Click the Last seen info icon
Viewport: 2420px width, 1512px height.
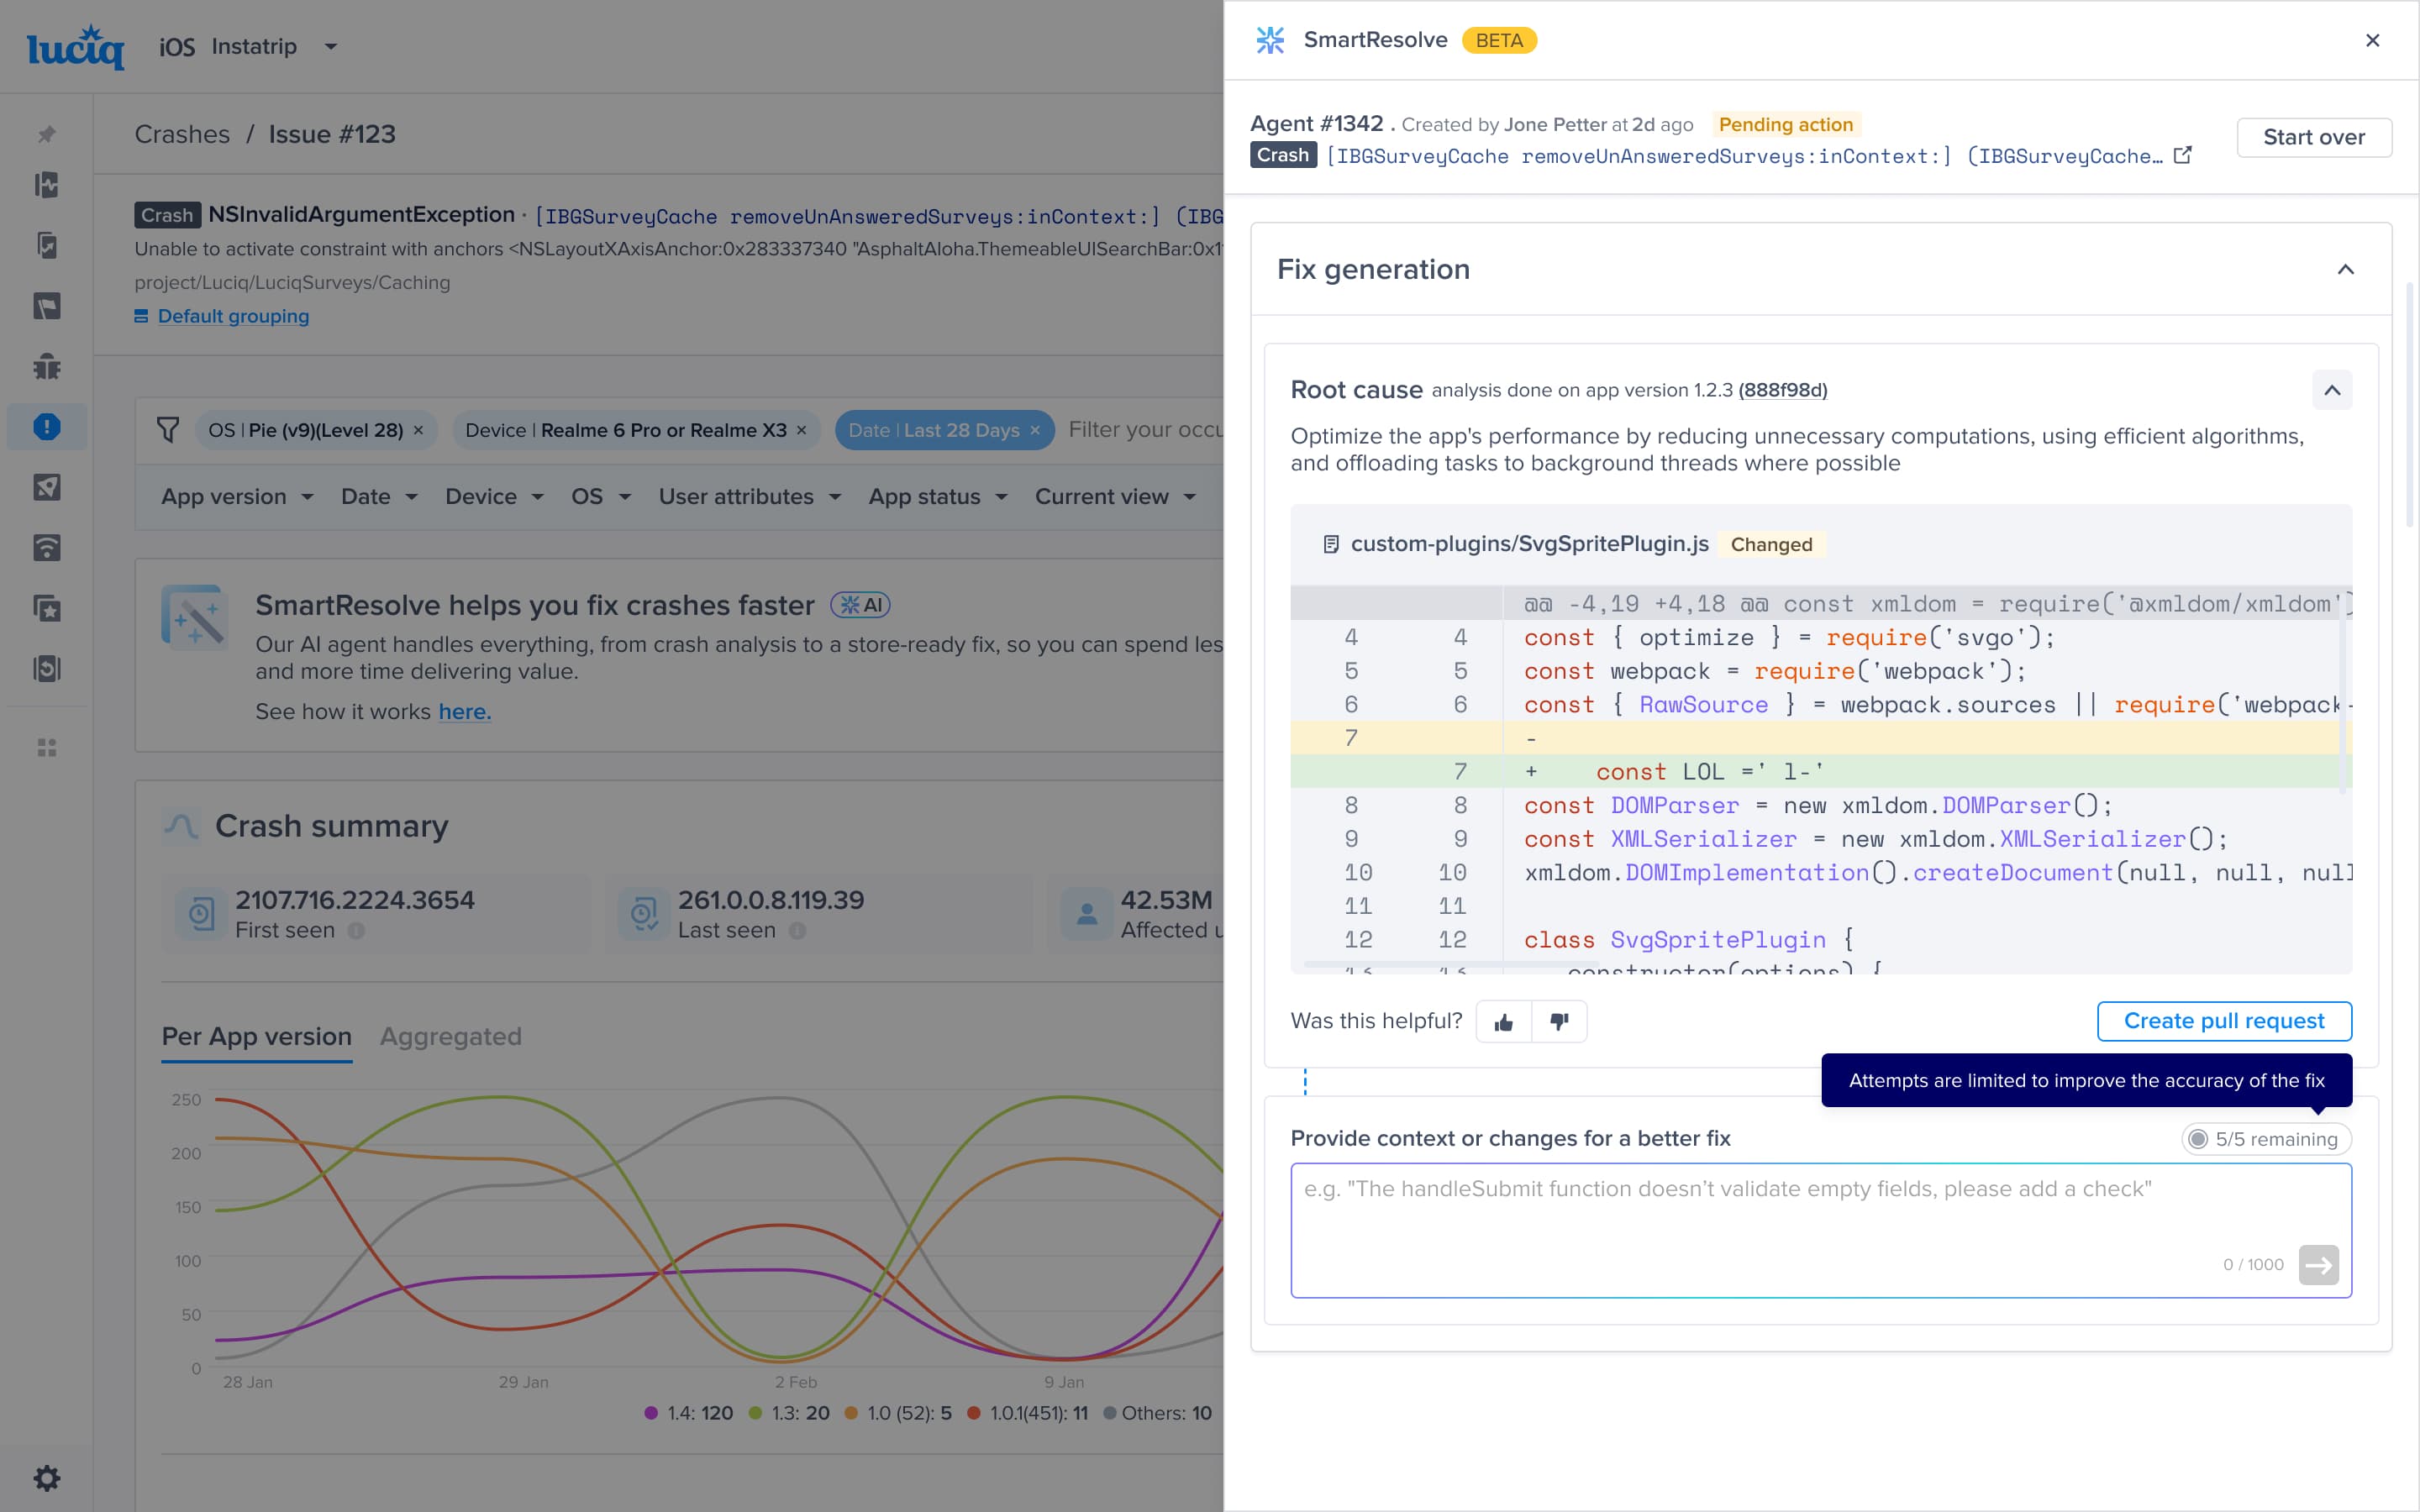797,930
